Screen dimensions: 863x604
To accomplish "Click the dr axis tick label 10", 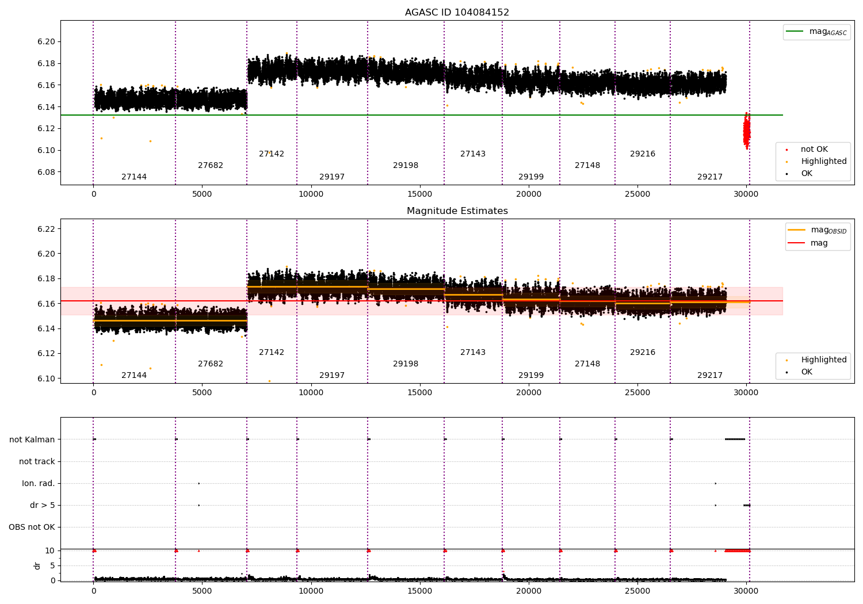I will (50, 551).
